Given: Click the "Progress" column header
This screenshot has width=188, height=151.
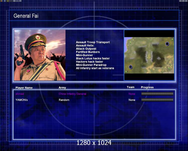Looking at the screenshot, I should 147,87.
